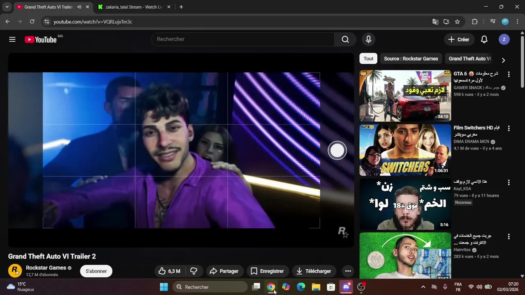
Task: Open Discord from the taskbar
Action: (x=346, y=287)
